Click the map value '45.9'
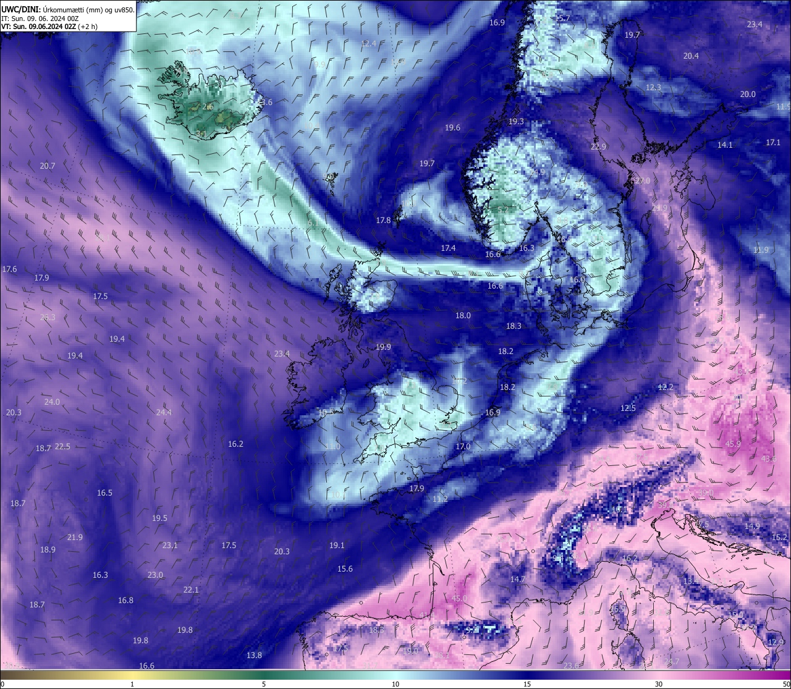The image size is (791, 689). click(x=733, y=444)
